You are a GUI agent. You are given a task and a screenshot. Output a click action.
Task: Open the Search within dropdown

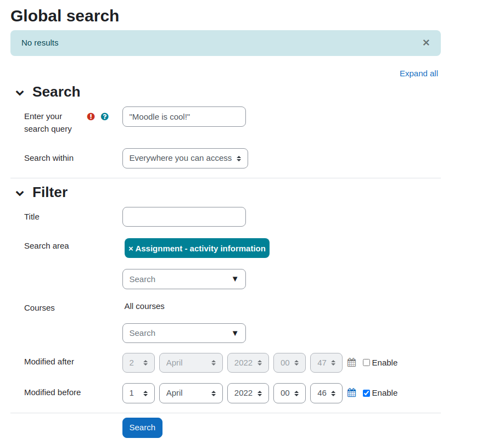[x=185, y=158]
